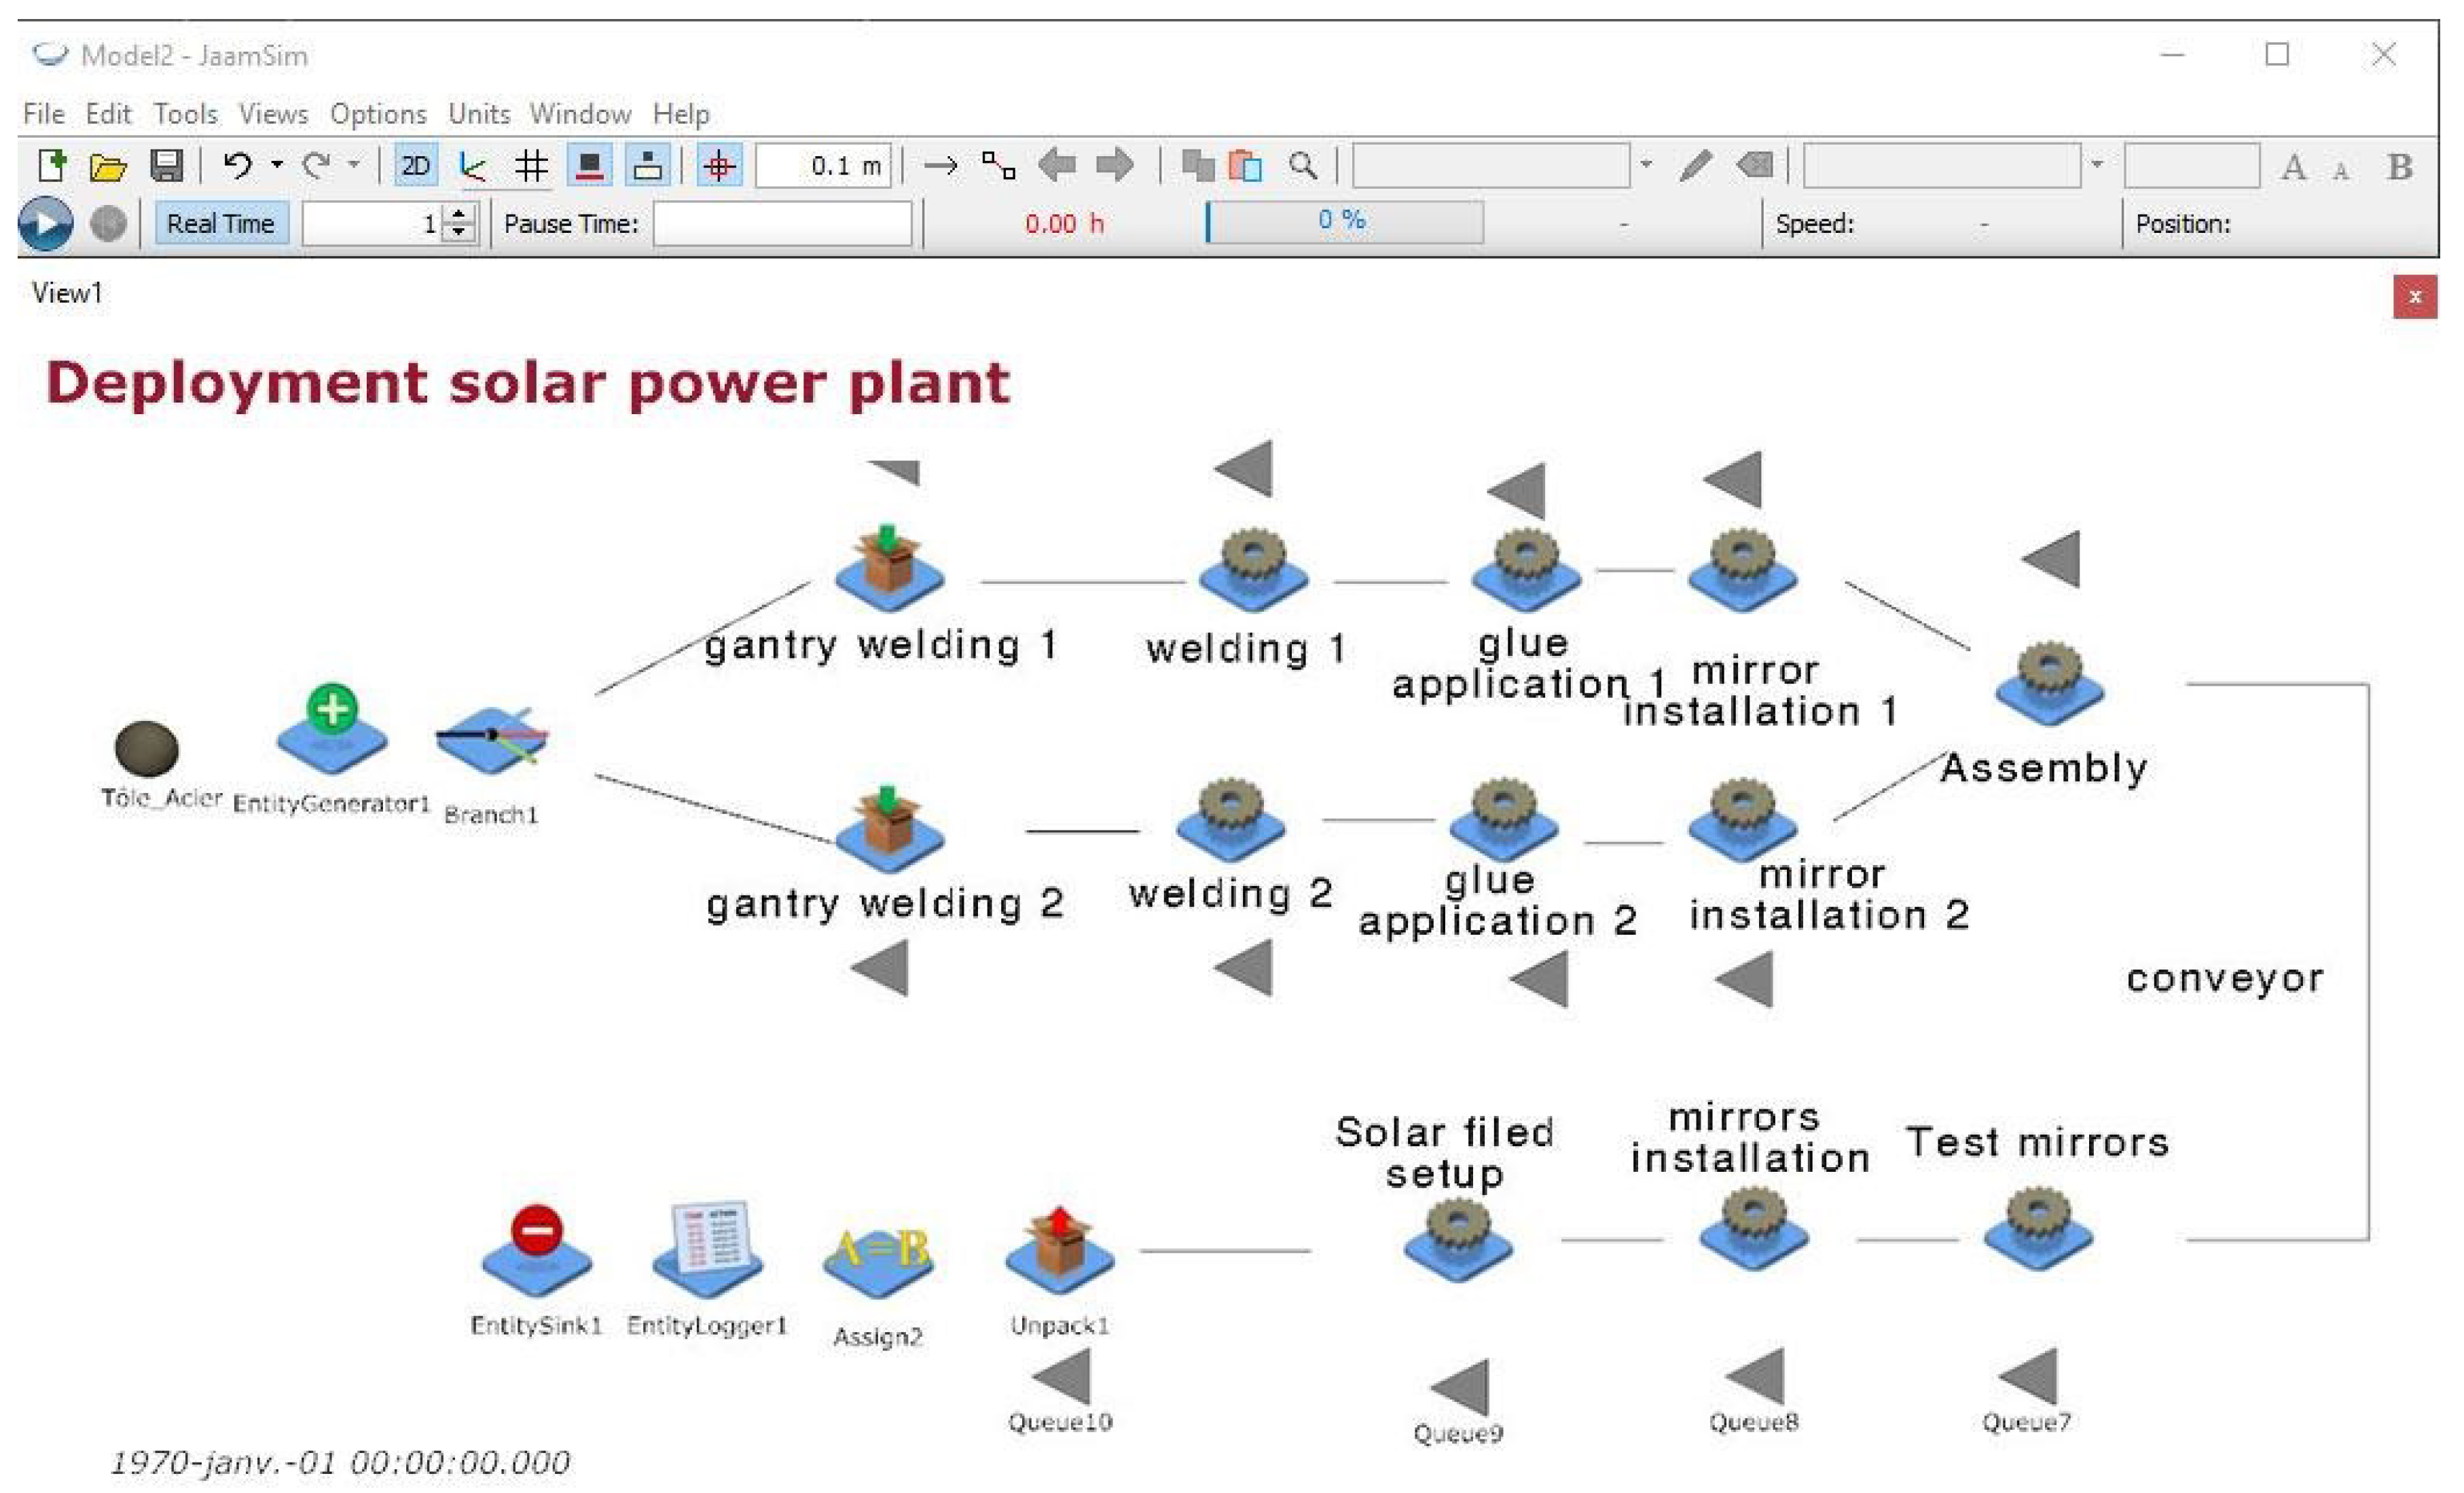Click the Save floppy disk icon
The width and height of the screenshot is (2464, 1493).
[166, 165]
